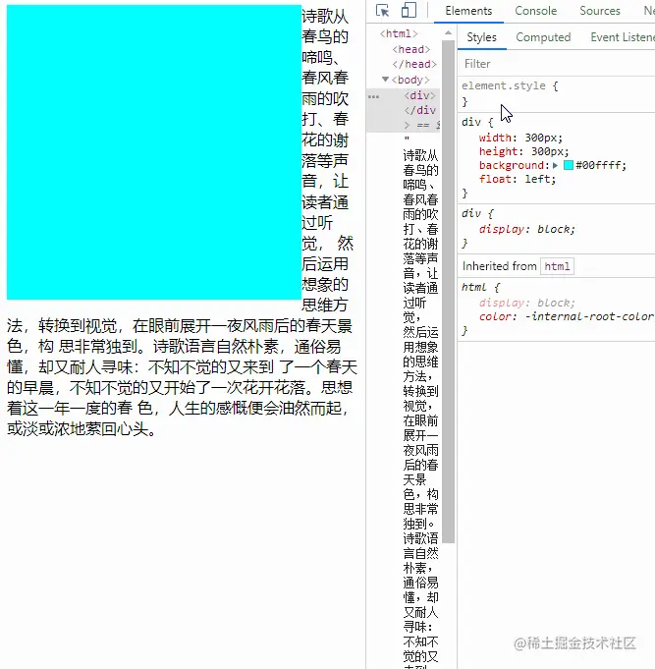Select the closing head tag in tree

[414, 64]
